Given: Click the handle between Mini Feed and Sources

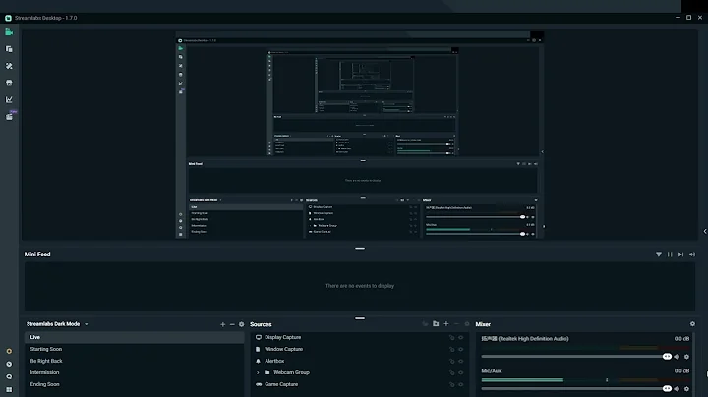Looking at the screenshot, I should point(360,318).
